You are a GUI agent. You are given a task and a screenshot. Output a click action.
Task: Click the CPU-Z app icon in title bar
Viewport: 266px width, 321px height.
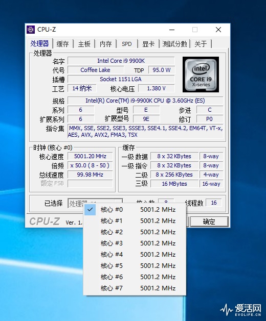[31, 30]
